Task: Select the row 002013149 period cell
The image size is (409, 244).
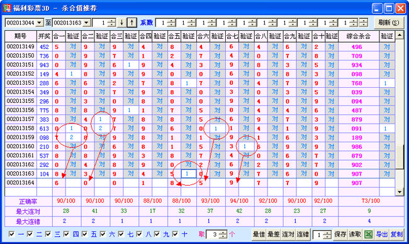Action: click(x=21, y=46)
